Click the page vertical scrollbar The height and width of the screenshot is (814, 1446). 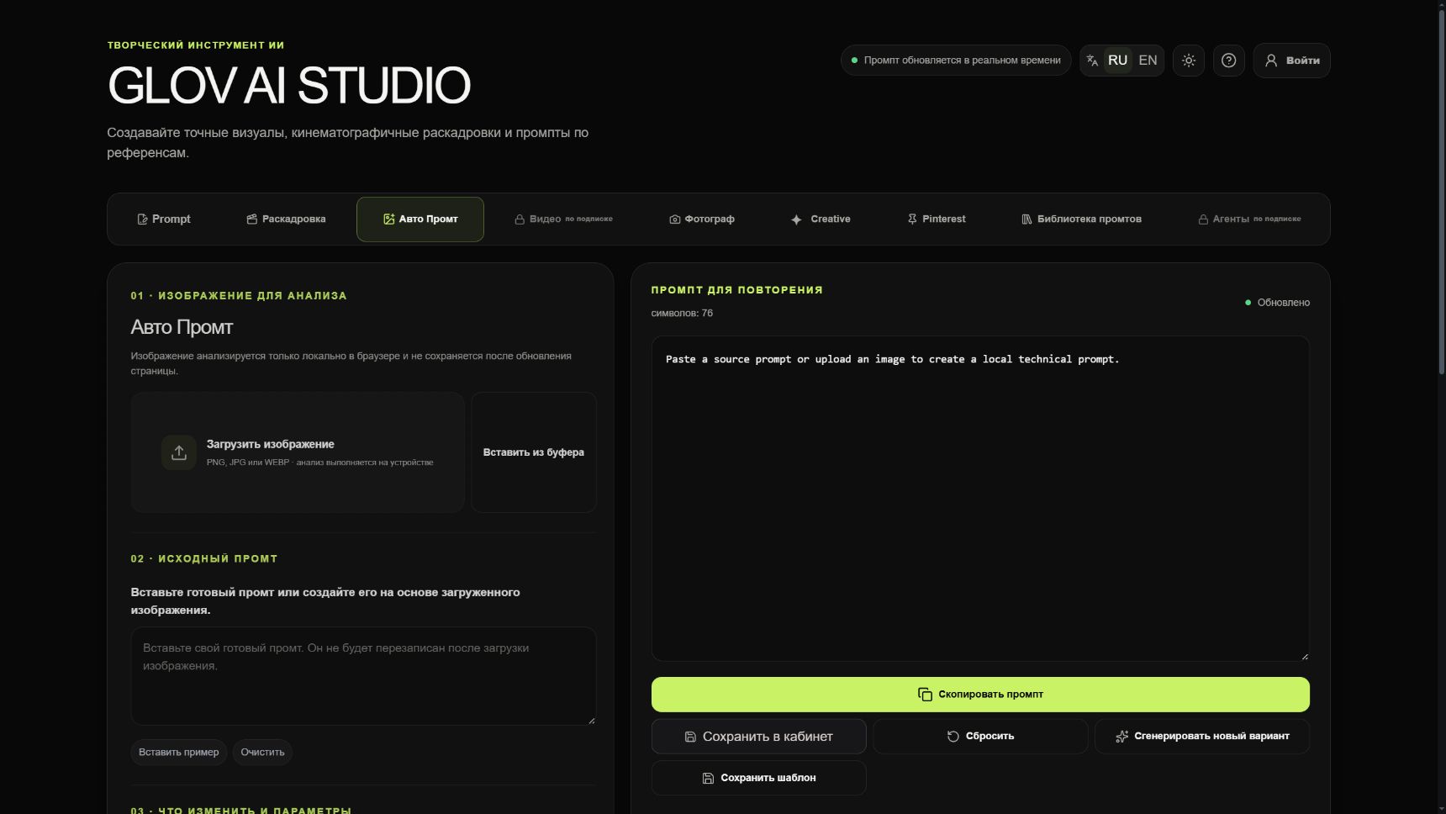(x=1441, y=407)
